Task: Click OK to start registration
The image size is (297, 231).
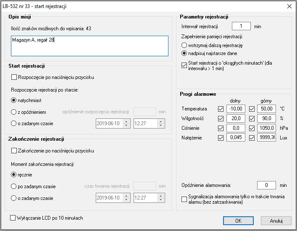Action: coord(238,220)
